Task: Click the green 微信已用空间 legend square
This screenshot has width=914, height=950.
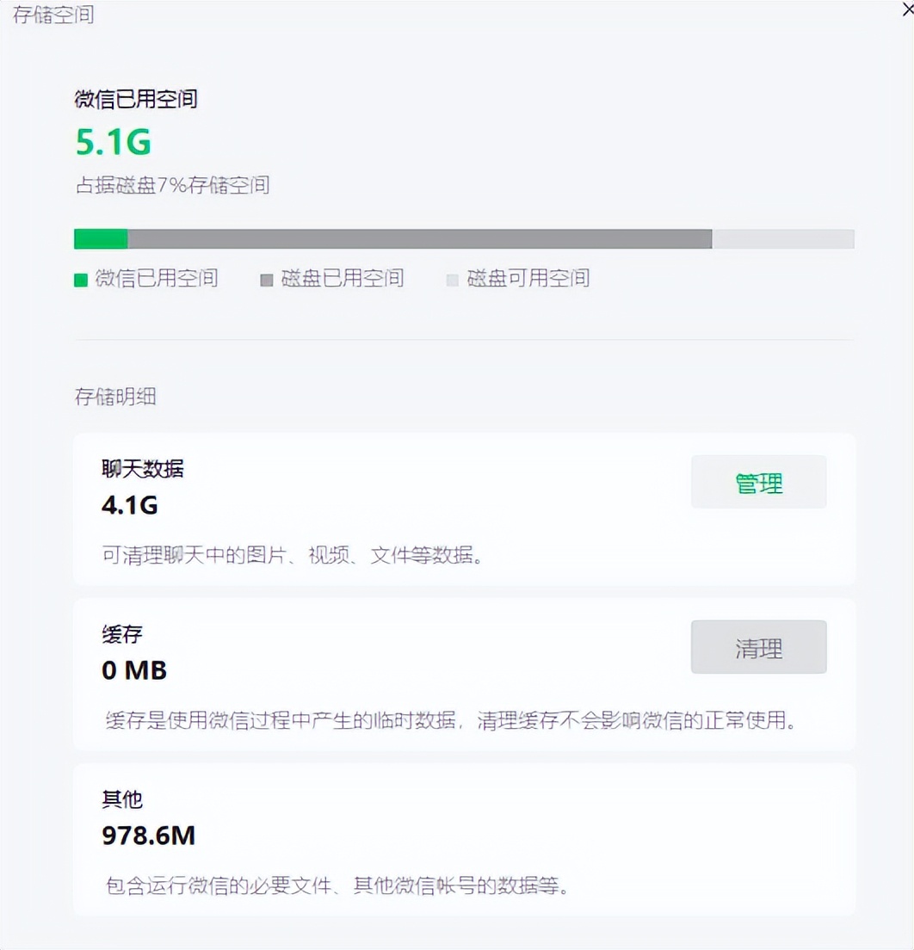Action: click(81, 280)
